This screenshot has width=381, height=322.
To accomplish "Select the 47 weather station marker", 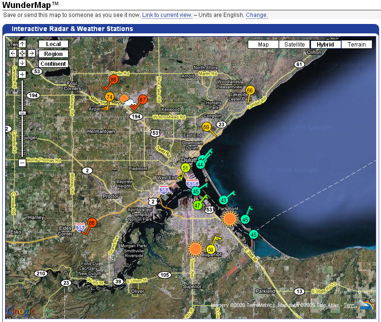I will click(198, 205).
